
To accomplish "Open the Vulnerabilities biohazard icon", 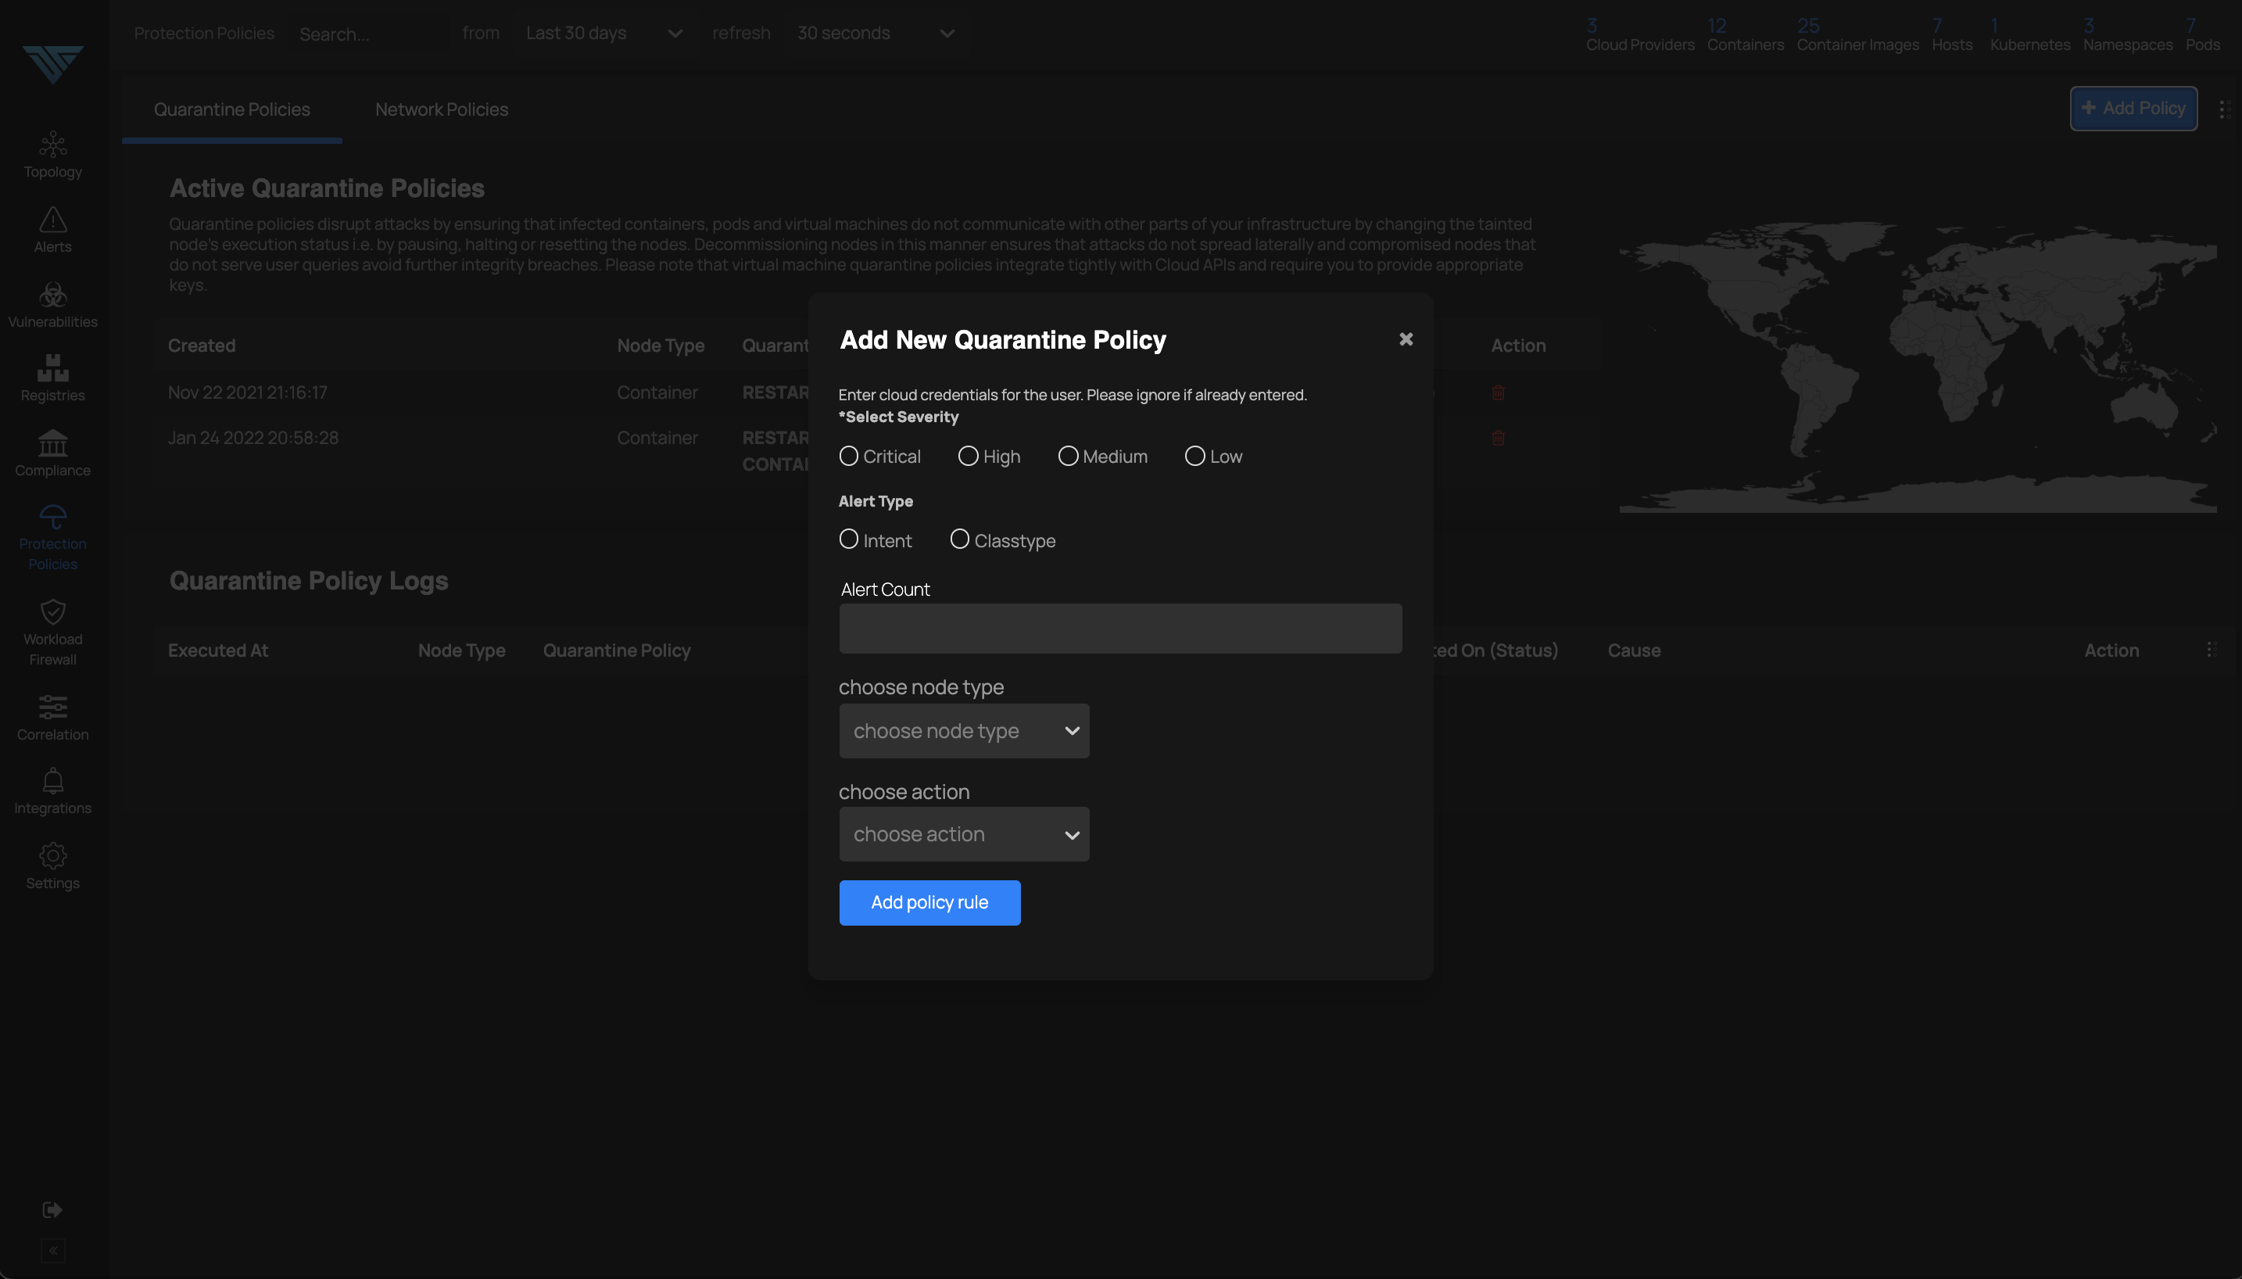I will [52, 294].
